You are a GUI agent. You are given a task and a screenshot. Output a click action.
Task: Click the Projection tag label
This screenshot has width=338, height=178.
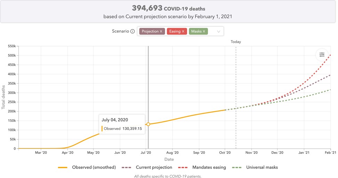[x=150, y=31]
